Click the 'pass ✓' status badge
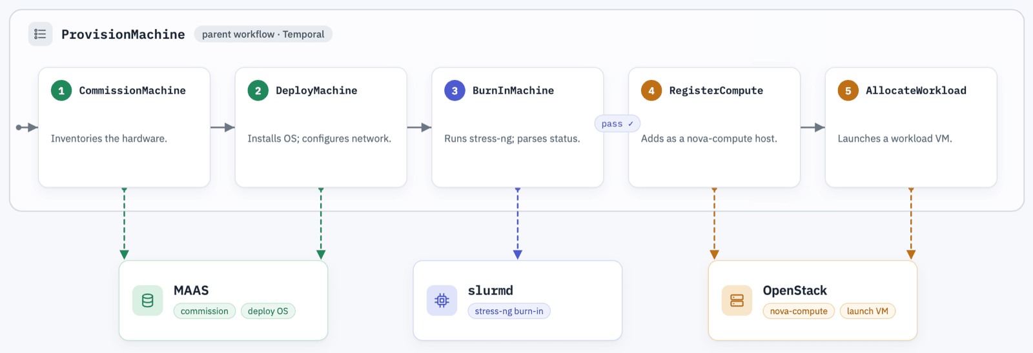1033x353 pixels. click(617, 124)
